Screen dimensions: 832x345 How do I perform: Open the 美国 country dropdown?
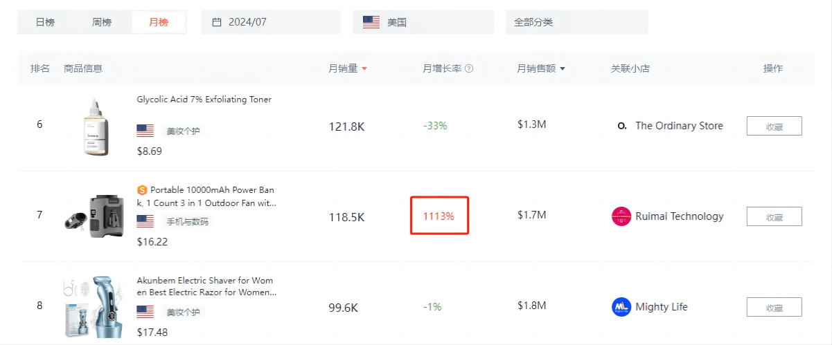coord(423,22)
